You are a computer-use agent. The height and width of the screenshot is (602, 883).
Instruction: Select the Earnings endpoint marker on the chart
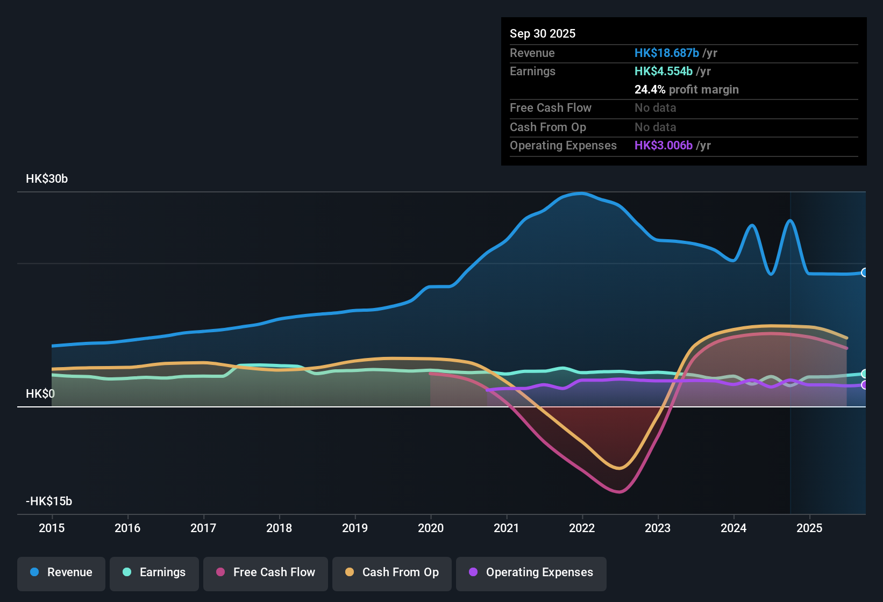tap(865, 373)
